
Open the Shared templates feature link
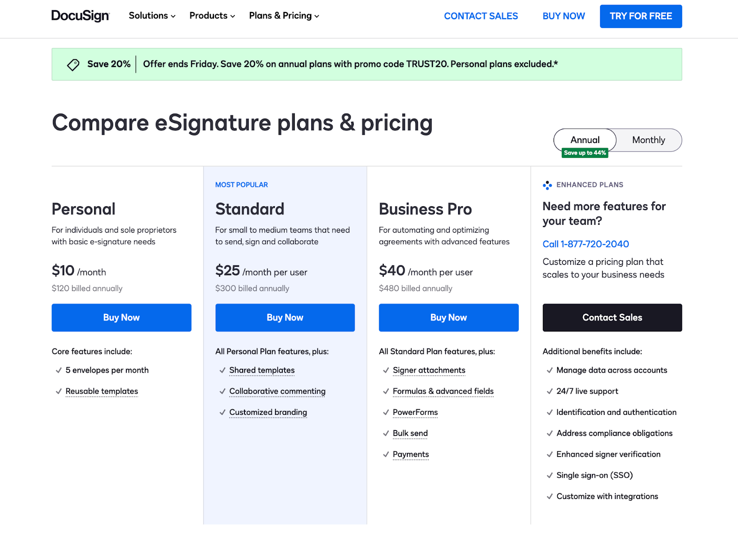(262, 370)
